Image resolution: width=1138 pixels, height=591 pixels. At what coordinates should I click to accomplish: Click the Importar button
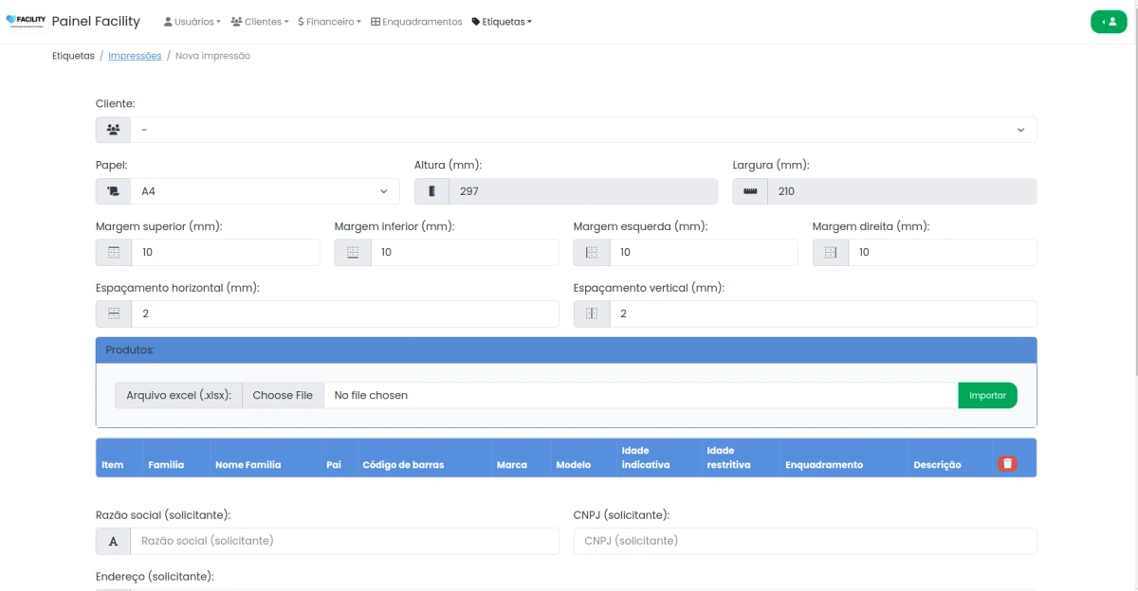(987, 395)
